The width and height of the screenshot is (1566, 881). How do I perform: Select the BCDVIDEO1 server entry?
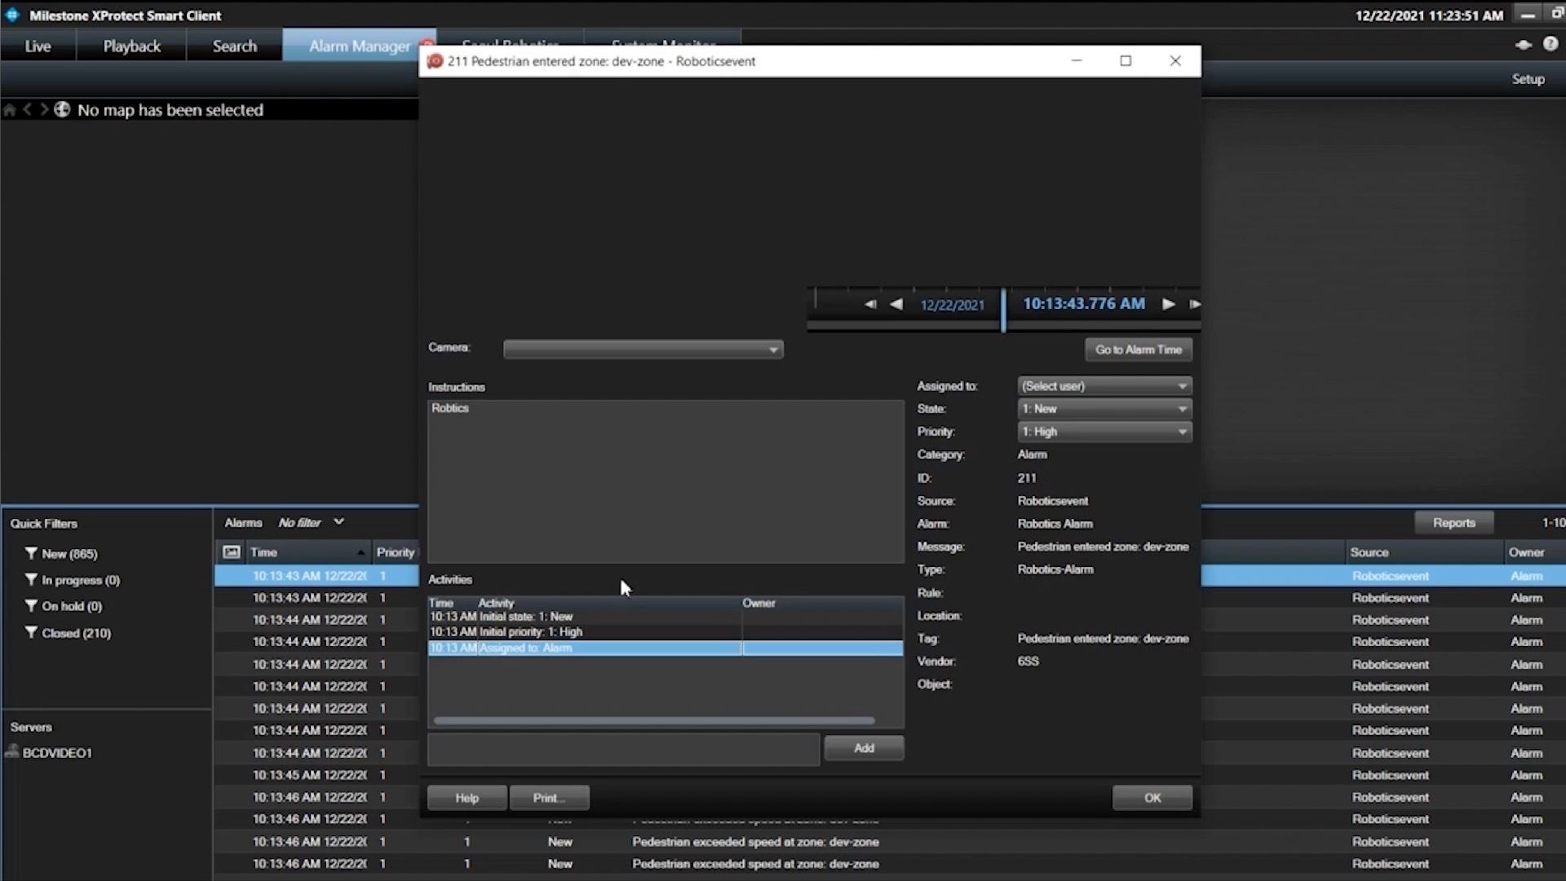coord(57,753)
